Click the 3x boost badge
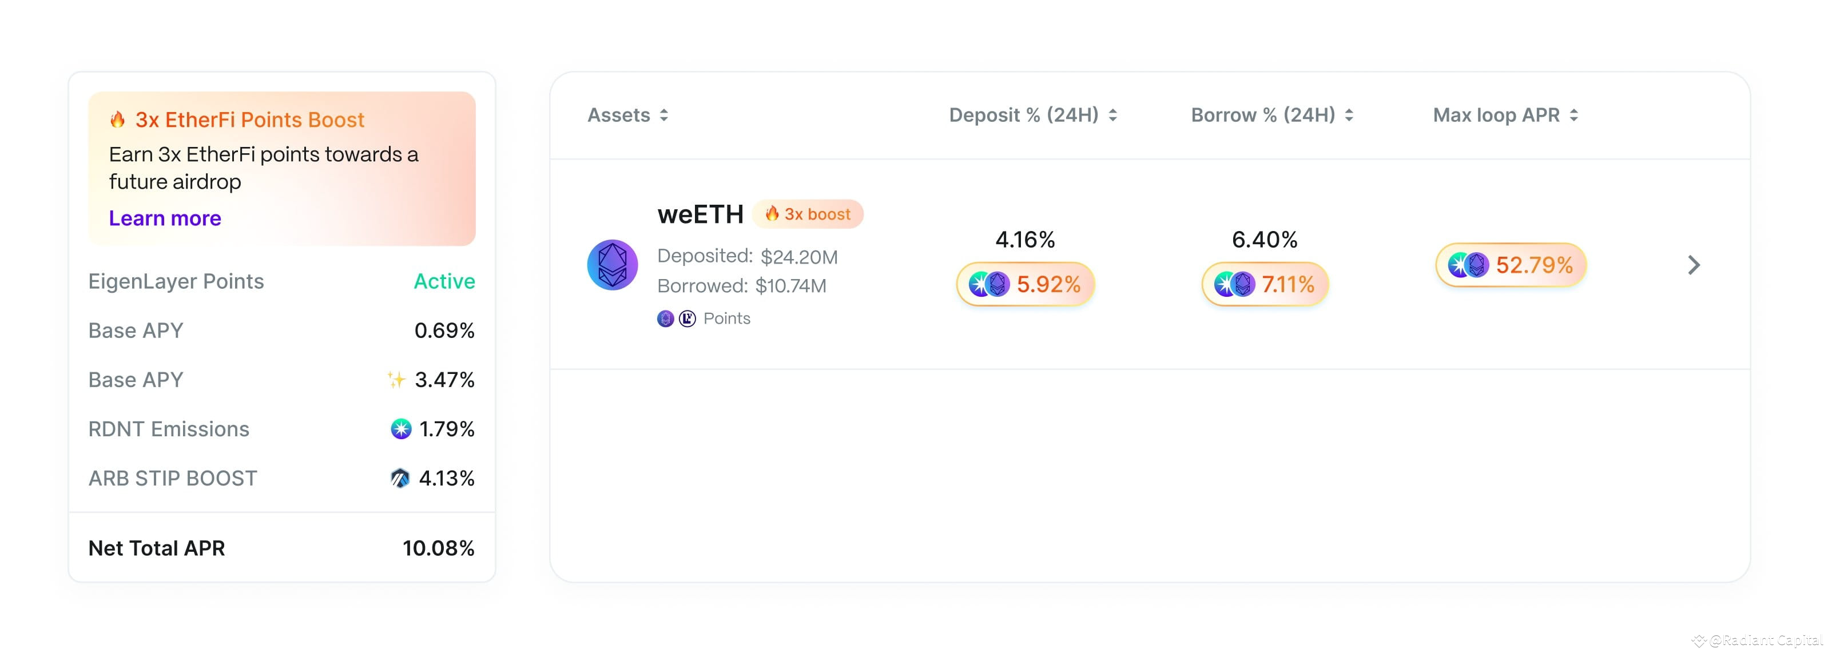 (808, 214)
